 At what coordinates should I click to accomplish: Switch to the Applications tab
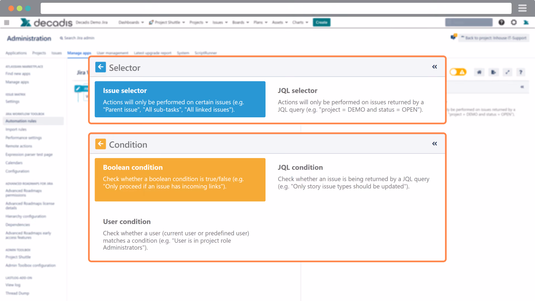pyautogui.click(x=16, y=53)
